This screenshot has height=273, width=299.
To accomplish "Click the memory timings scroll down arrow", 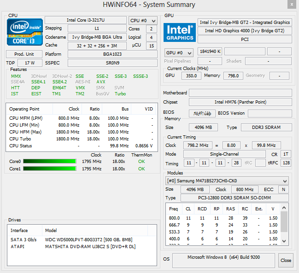I will point(284,241).
